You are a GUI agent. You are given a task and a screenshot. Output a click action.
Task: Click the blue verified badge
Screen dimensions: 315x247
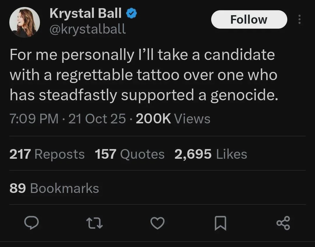pyautogui.click(x=132, y=14)
